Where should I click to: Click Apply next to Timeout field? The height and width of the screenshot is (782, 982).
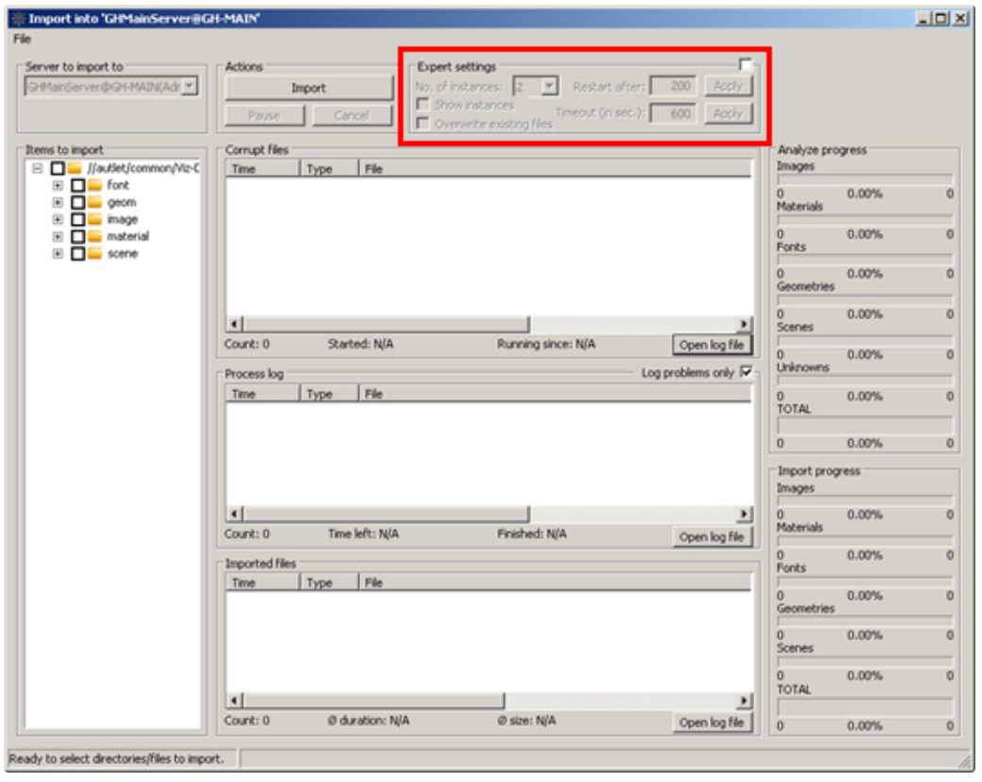coord(728,114)
